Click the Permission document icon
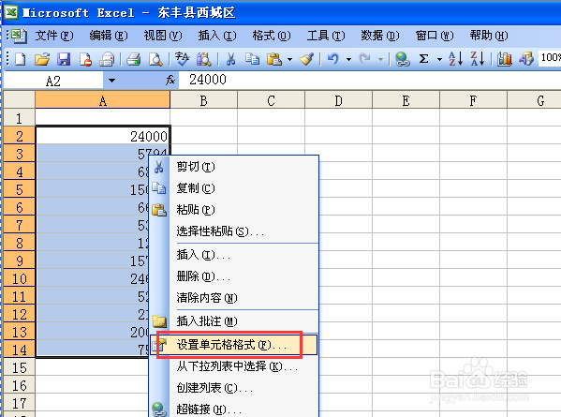 coord(85,59)
